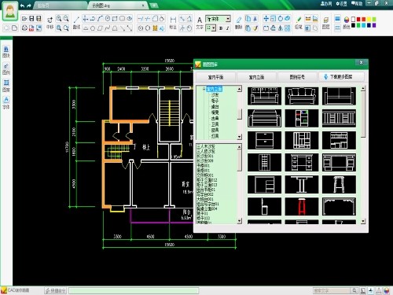Click the zoom in magnifier icon
Image resolution: width=393 pixels, height=295 pixels.
click(x=59, y=18)
